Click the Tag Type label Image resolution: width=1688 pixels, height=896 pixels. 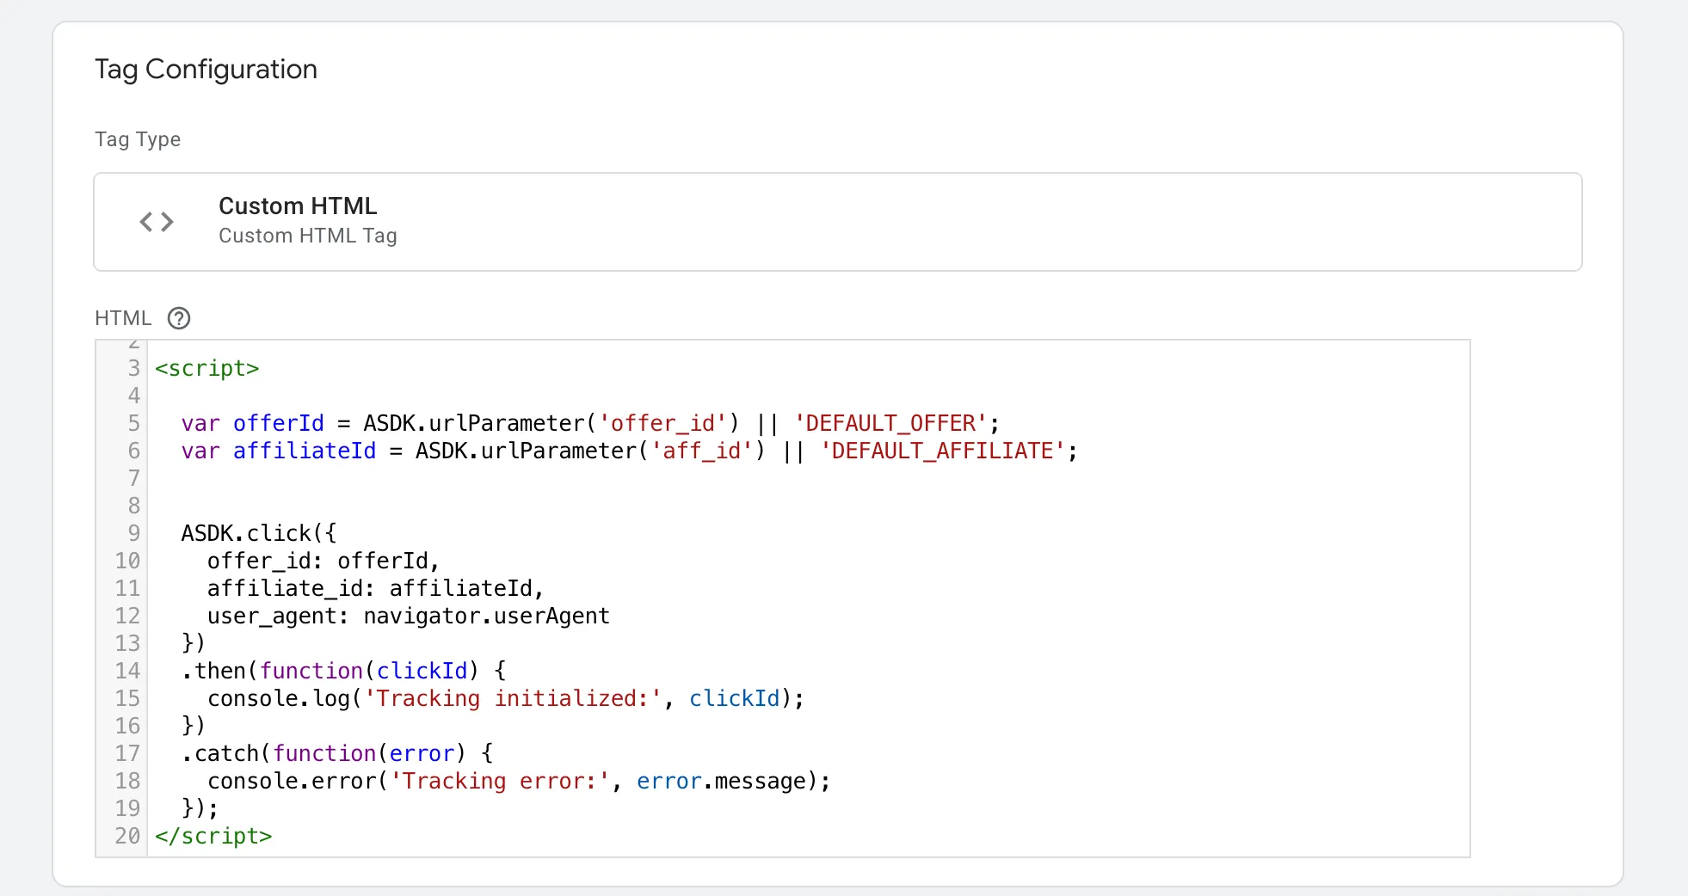(138, 138)
